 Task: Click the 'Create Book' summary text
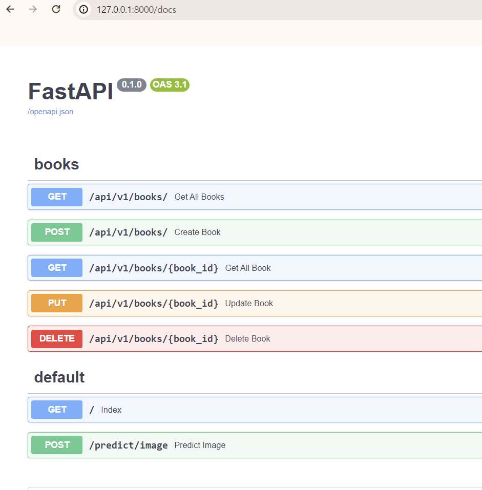198,232
